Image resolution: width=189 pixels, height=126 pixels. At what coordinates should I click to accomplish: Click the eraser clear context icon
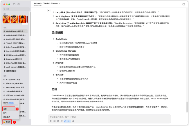[73, 121]
